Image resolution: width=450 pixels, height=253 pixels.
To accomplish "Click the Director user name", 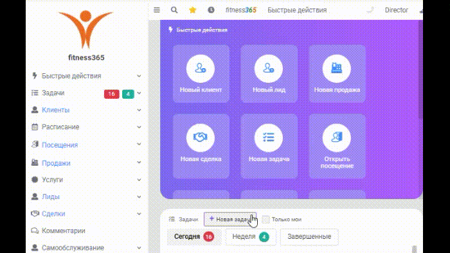I will point(397,10).
